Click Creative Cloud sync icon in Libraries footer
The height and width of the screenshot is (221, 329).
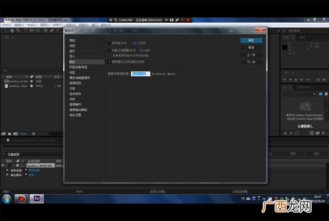318,133
